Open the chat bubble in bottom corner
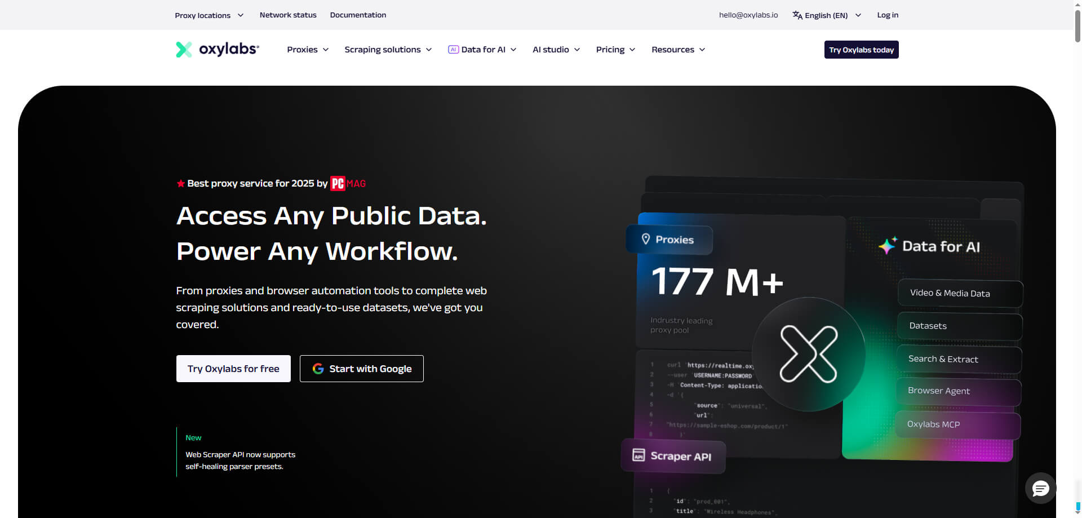The image size is (1082, 518). pyautogui.click(x=1040, y=488)
